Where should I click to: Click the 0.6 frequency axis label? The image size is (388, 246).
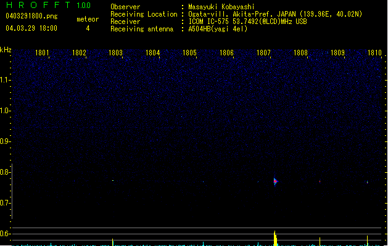6,234
